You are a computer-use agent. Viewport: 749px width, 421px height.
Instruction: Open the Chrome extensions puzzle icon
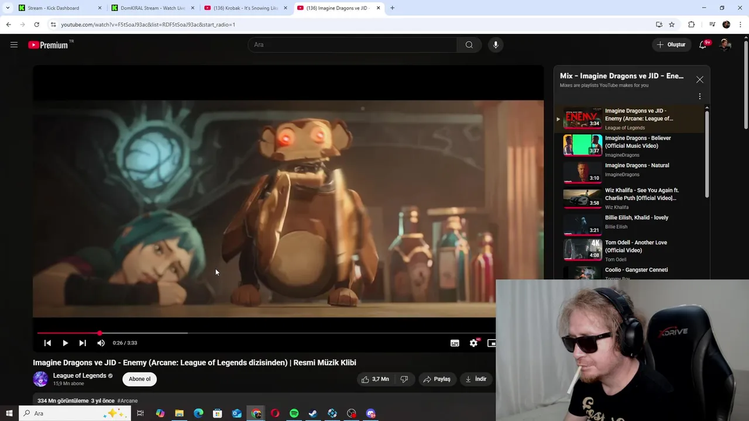[x=691, y=25]
